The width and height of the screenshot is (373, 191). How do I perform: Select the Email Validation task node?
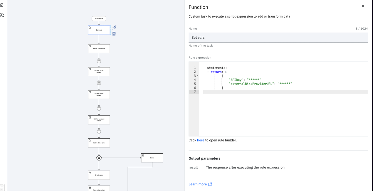(x=99, y=48)
